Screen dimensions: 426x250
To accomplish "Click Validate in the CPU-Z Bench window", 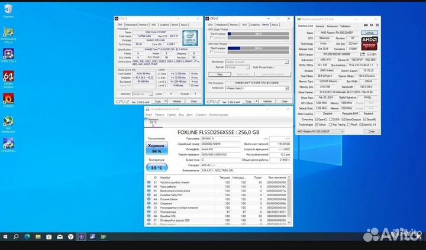I will click(267, 101).
